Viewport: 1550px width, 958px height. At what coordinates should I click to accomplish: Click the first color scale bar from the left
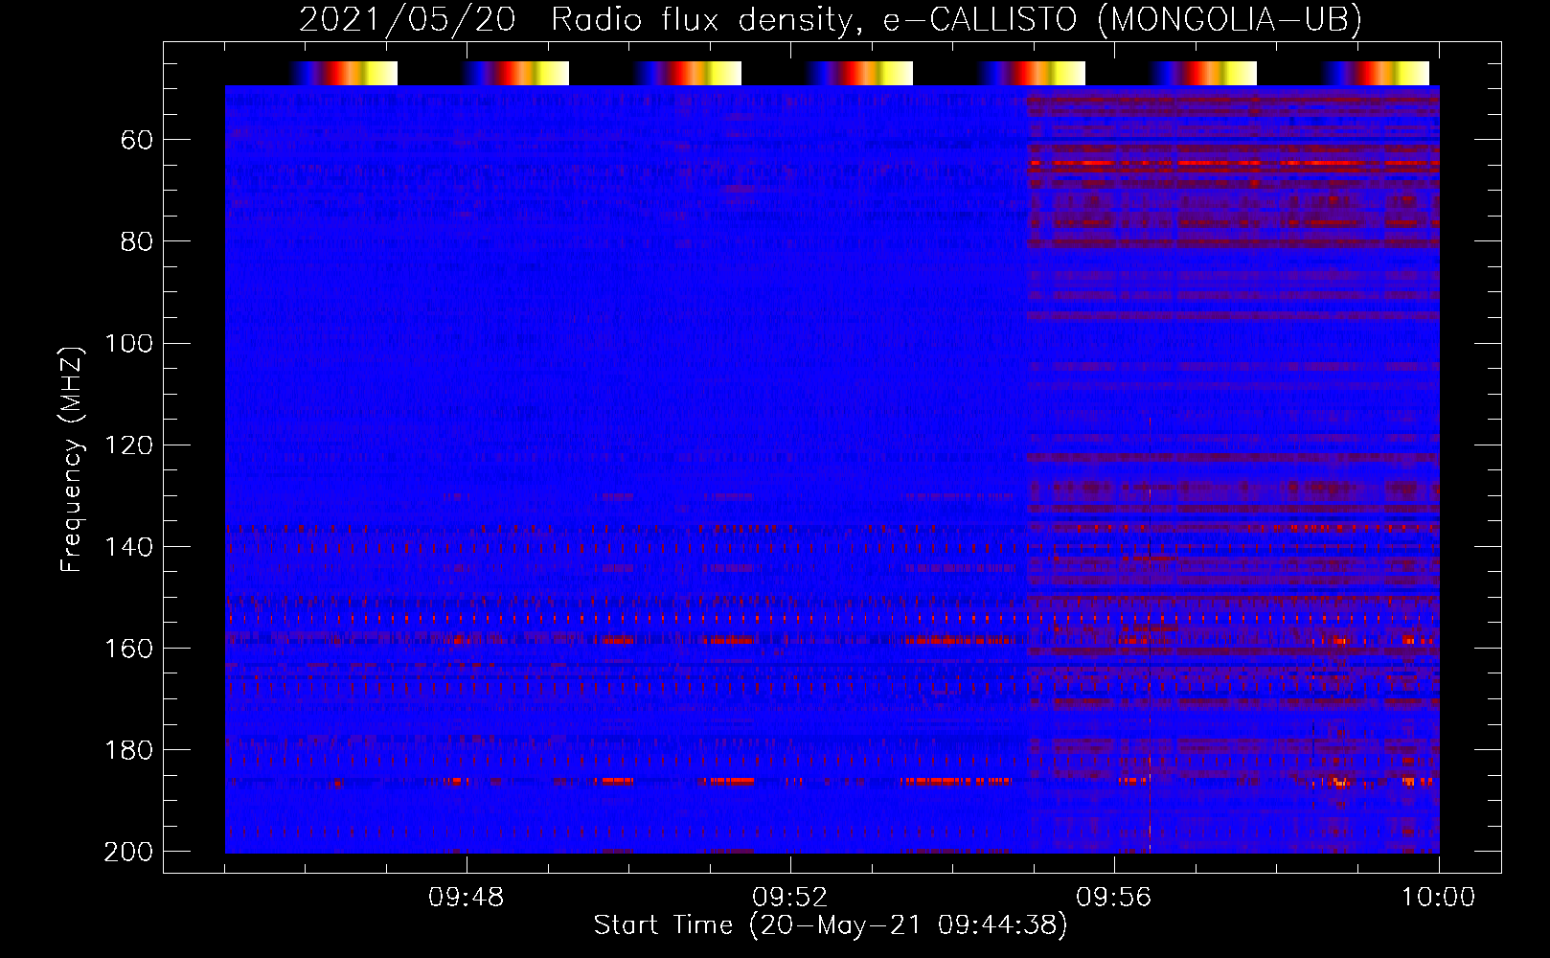[345, 73]
